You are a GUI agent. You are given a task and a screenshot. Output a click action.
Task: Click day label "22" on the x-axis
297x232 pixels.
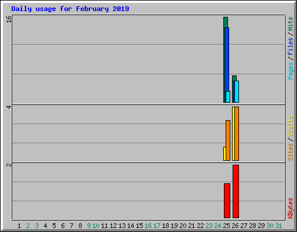[200, 226]
